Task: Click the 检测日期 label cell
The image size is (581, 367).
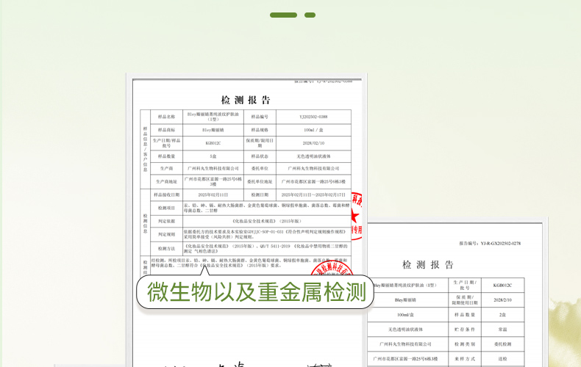Action: (260, 195)
